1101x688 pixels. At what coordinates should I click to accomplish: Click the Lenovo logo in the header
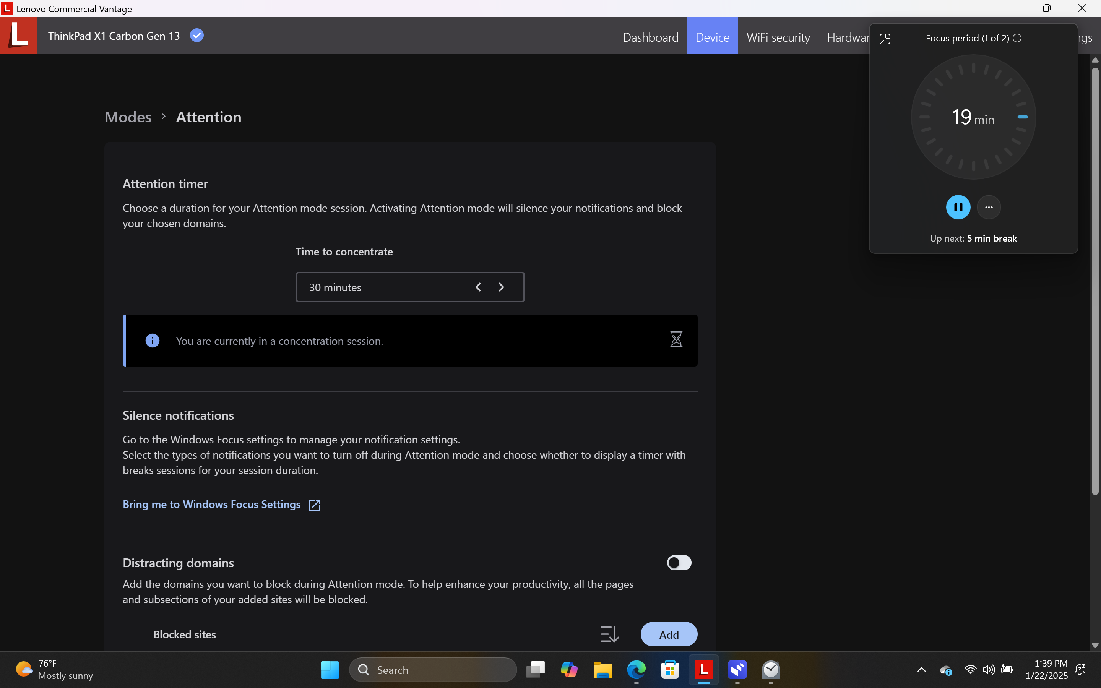tap(18, 36)
